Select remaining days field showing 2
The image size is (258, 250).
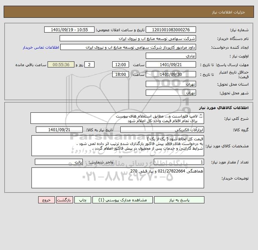coord(89,65)
